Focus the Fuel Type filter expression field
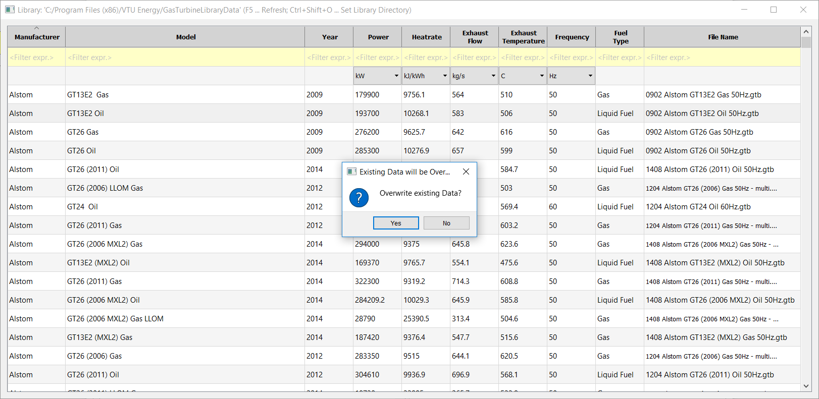The image size is (819, 399). 620,58
